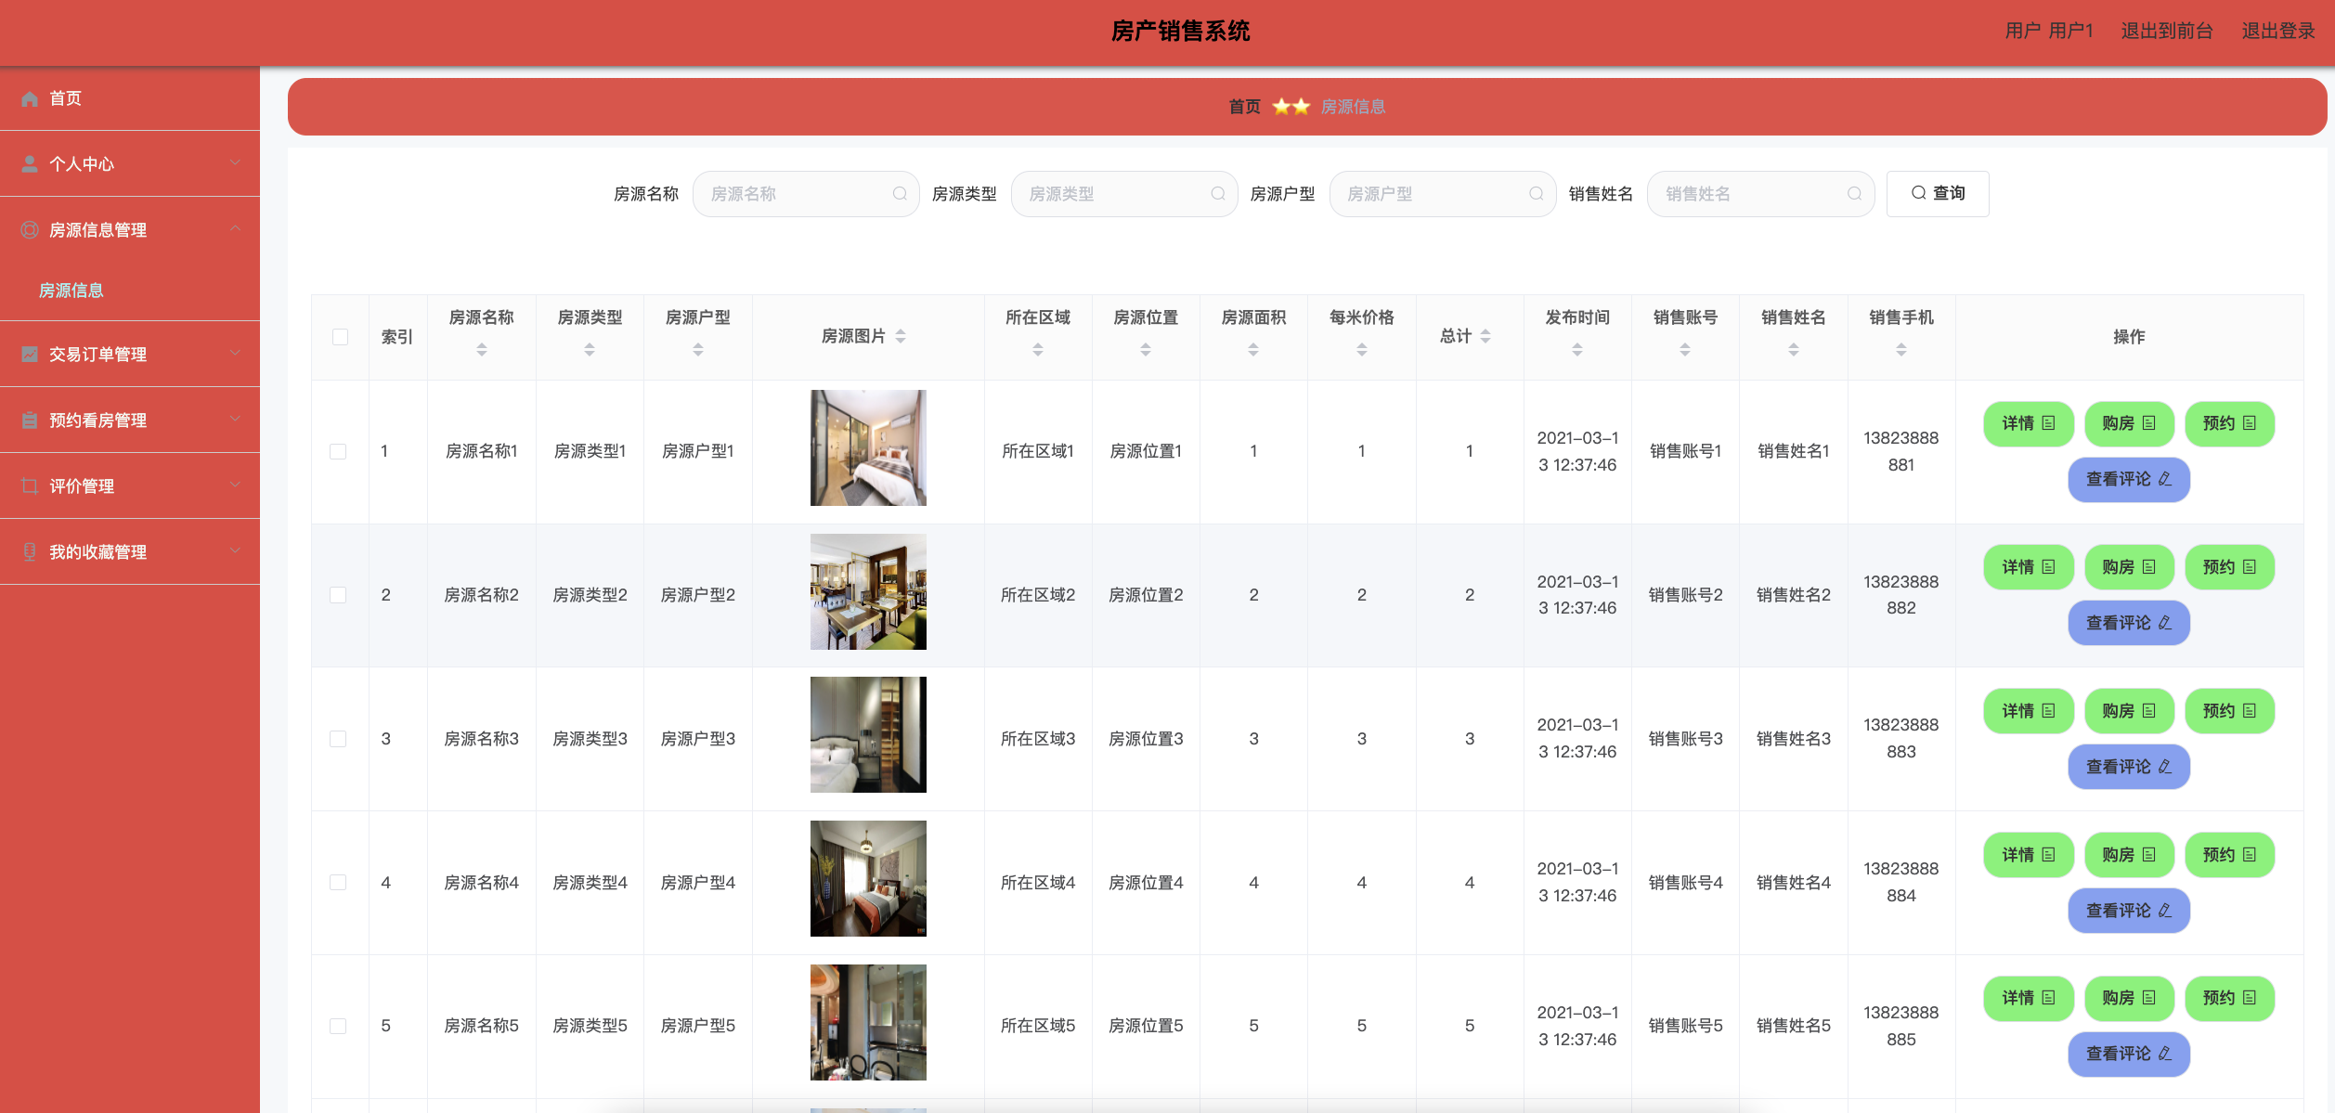The height and width of the screenshot is (1113, 2335).
Task: Click 查看评论 for 房源名称1
Action: 2129,480
